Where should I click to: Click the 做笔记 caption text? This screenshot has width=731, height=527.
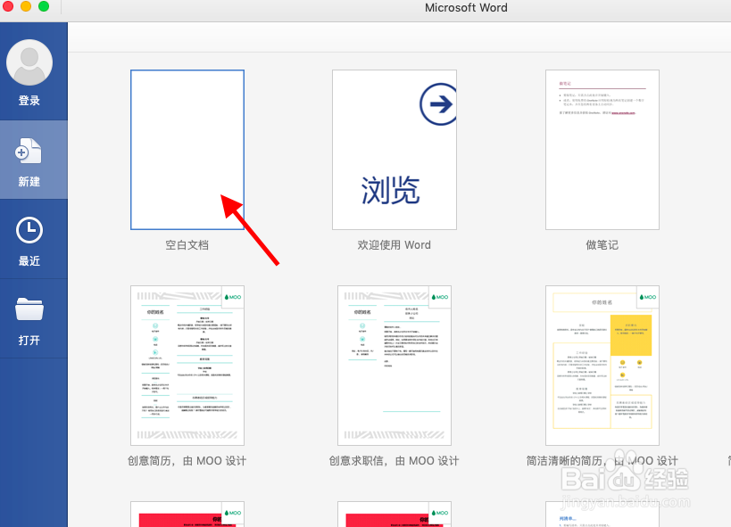click(x=602, y=245)
